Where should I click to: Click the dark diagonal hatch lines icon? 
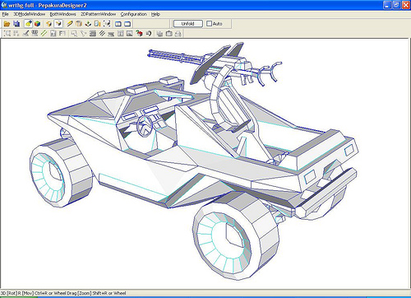pyautogui.click(x=102, y=34)
